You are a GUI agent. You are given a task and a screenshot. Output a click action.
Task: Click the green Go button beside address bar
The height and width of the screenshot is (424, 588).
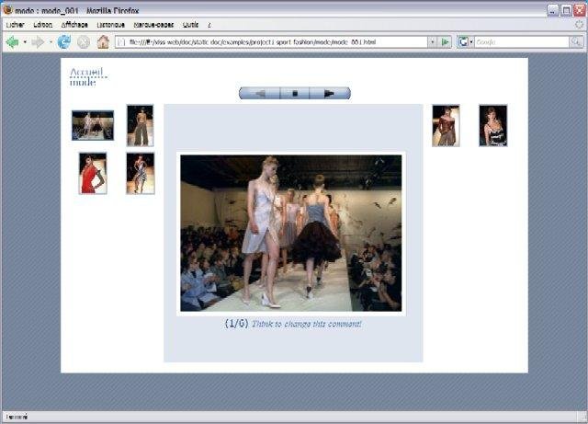click(445, 42)
